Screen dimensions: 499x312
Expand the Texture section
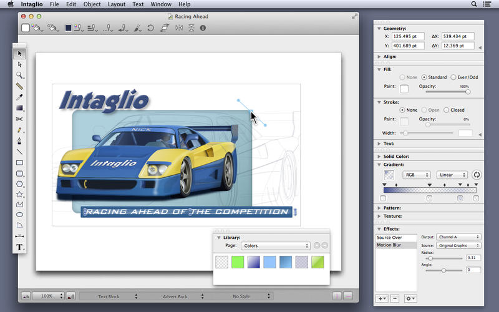pyautogui.click(x=379, y=216)
